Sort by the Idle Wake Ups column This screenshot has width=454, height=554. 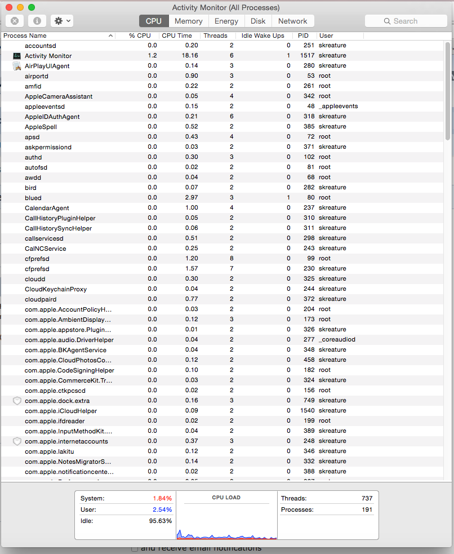264,36
